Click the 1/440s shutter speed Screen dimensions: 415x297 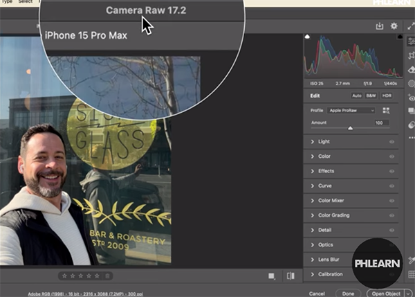pos(390,84)
